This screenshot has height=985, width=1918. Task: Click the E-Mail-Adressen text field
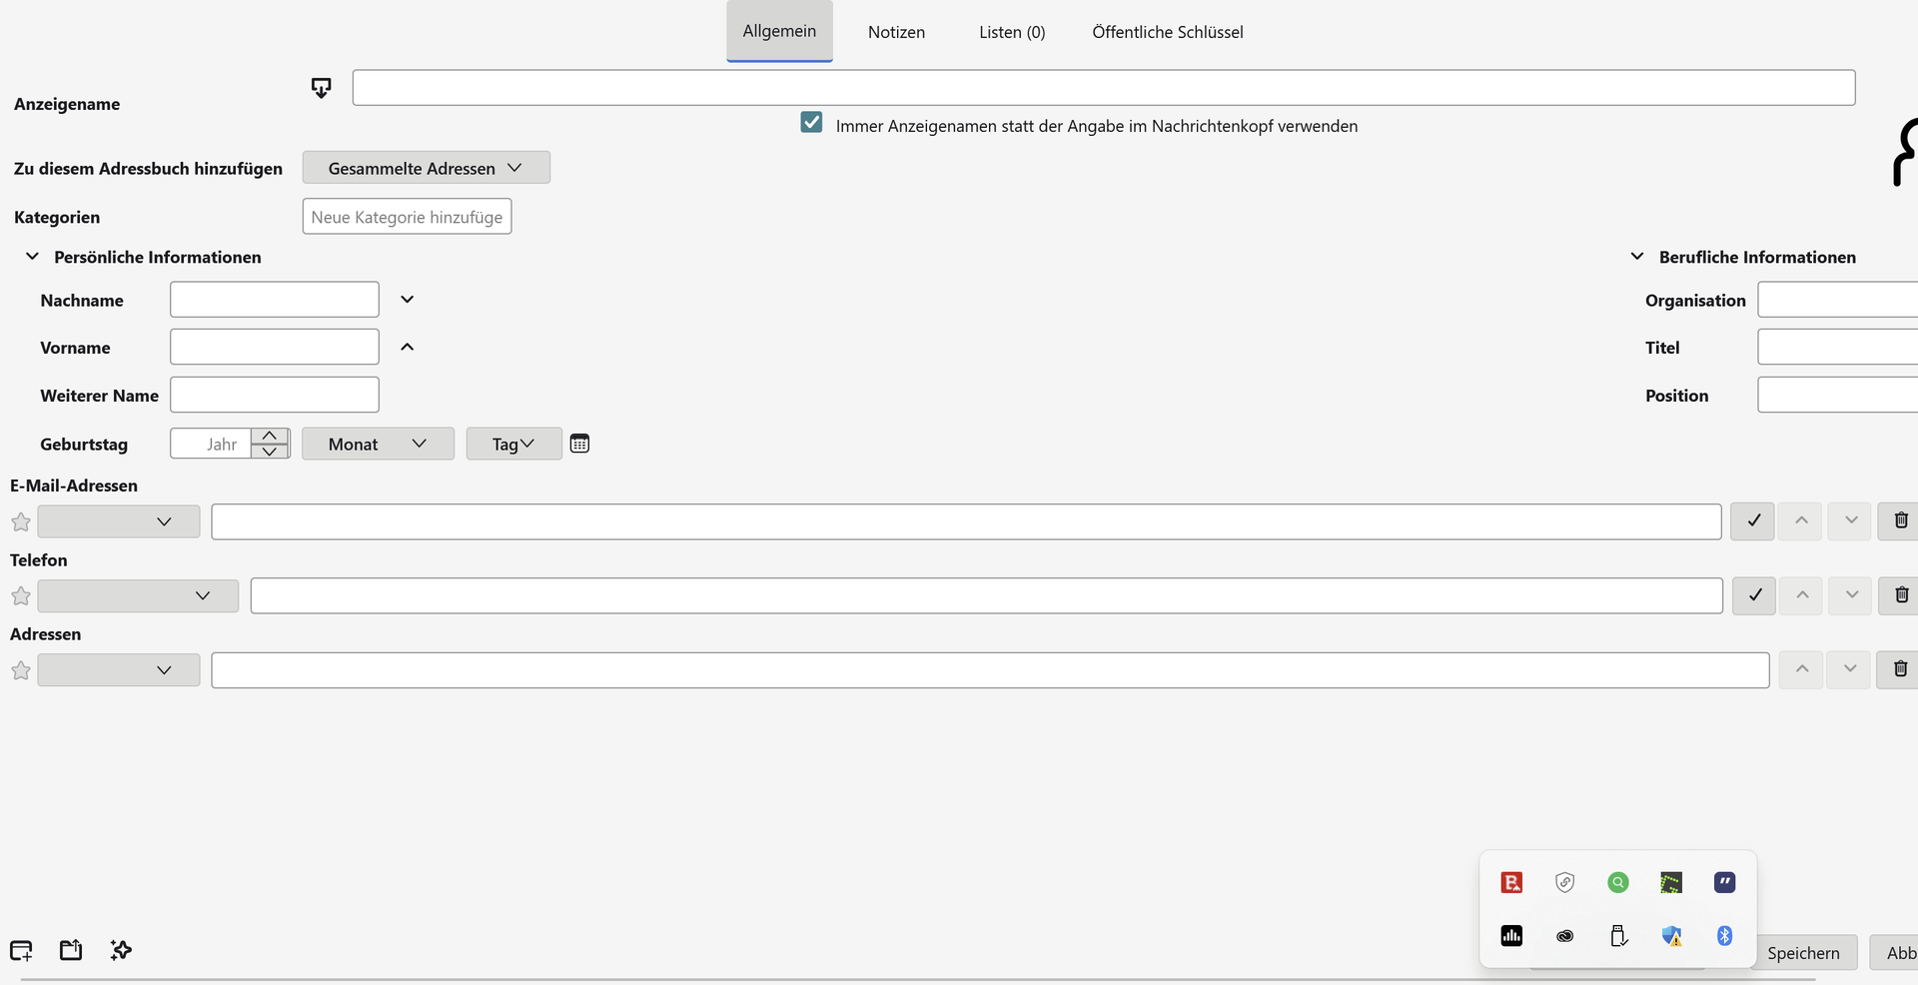click(x=966, y=521)
